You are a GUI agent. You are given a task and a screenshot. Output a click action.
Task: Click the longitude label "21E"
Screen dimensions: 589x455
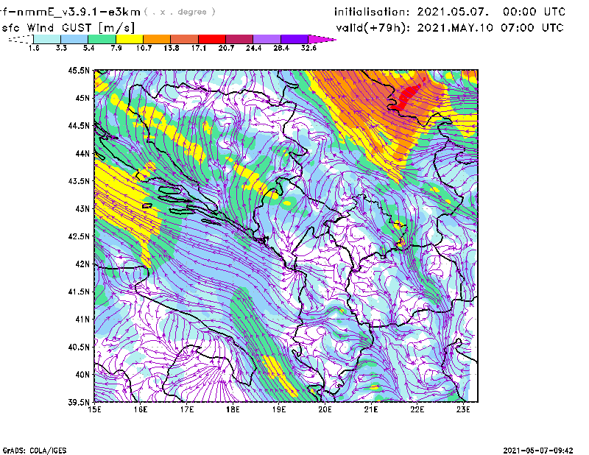tap(371, 409)
